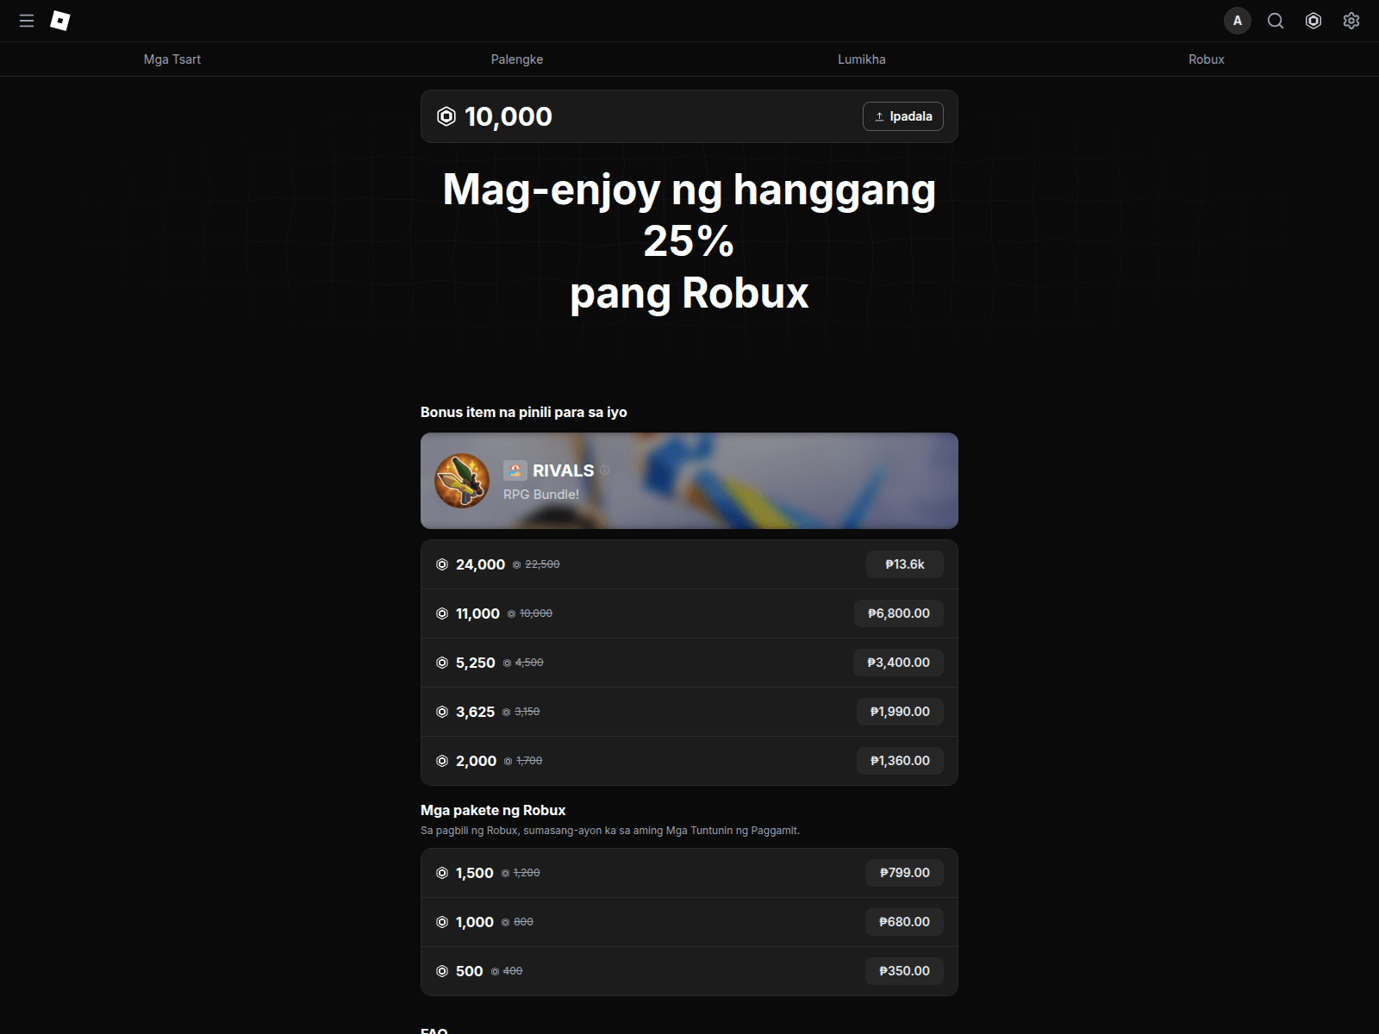This screenshot has width=1379, height=1034.
Task: Click the 1,000 Robux amount
Action: tap(475, 922)
